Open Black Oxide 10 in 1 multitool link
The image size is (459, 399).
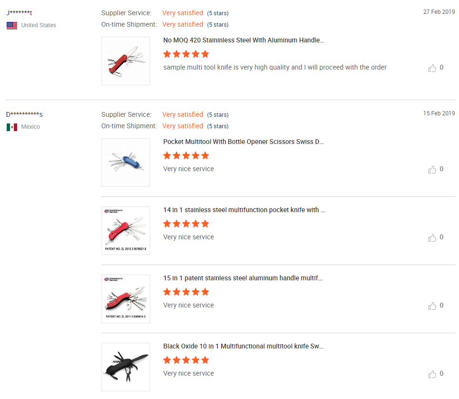coord(243,347)
